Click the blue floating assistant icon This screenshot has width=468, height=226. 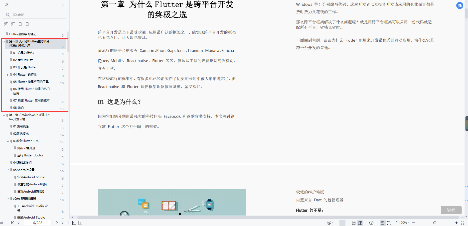460,5
